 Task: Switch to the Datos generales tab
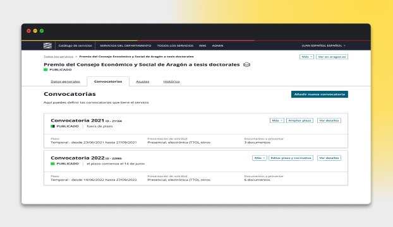65,81
